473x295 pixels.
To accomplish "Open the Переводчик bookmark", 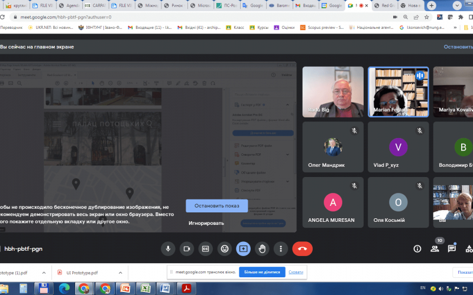I will (11, 27).
